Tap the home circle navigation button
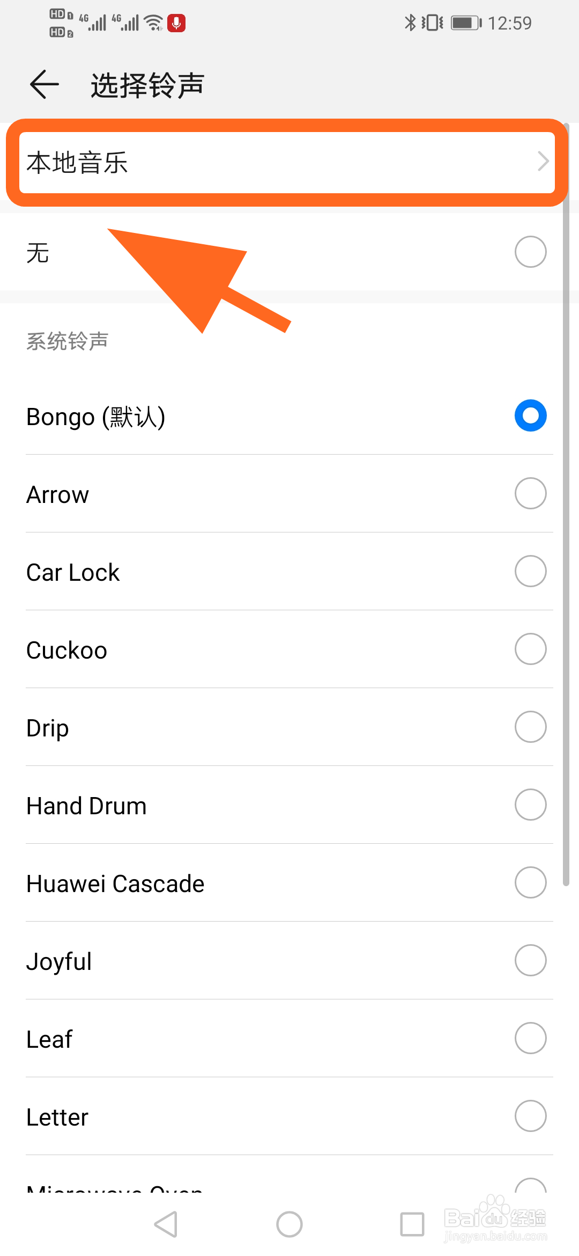 289,1224
